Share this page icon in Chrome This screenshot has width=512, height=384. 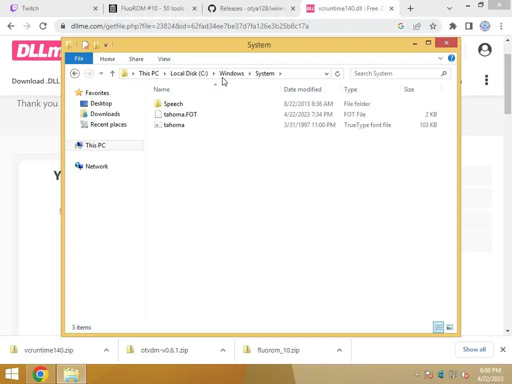coord(417,26)
